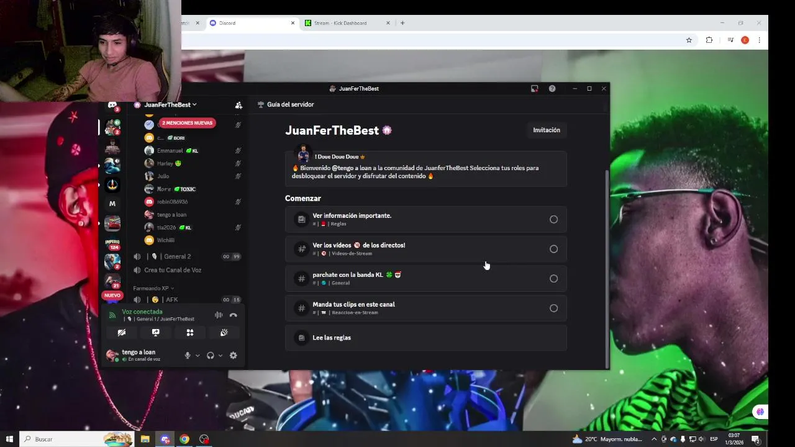Toggle microphone mute in user panel
Viewport: 795px width, 447px height.
pyautogui.click(x=188, y=356)
